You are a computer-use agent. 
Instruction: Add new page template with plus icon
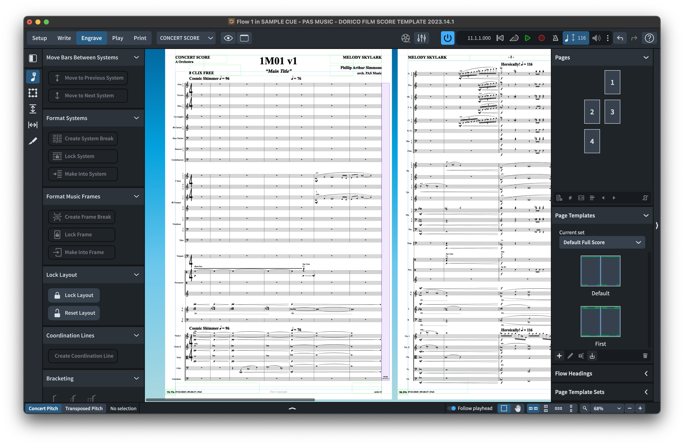(559, 356)
